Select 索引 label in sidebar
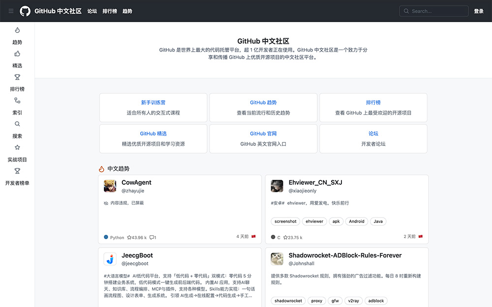Screen dimensions: 492x307 [17, 112]
